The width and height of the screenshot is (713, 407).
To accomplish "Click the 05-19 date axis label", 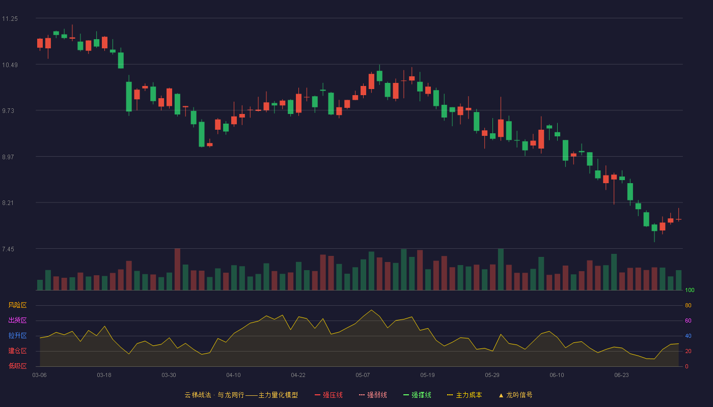I will (428, 375).
